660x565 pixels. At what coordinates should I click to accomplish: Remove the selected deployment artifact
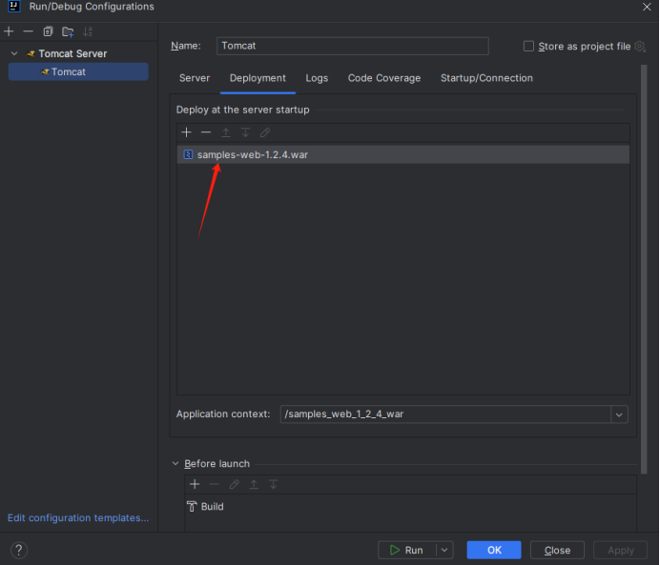click(x=206, y=132)
